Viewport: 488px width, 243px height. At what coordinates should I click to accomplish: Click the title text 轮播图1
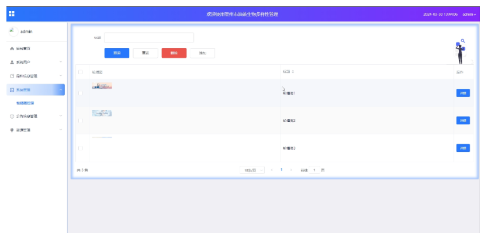click(x=289, y=93)
